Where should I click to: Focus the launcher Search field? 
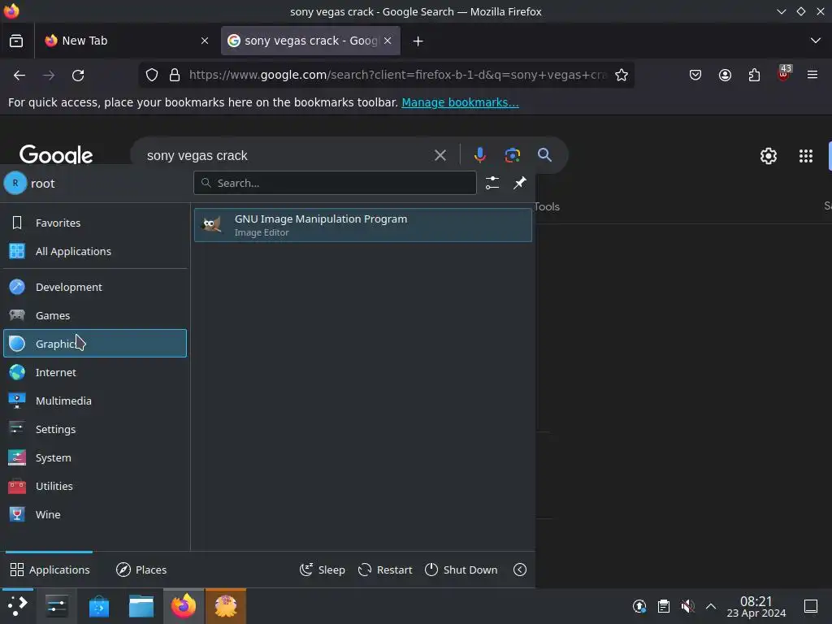click(335, 183)
